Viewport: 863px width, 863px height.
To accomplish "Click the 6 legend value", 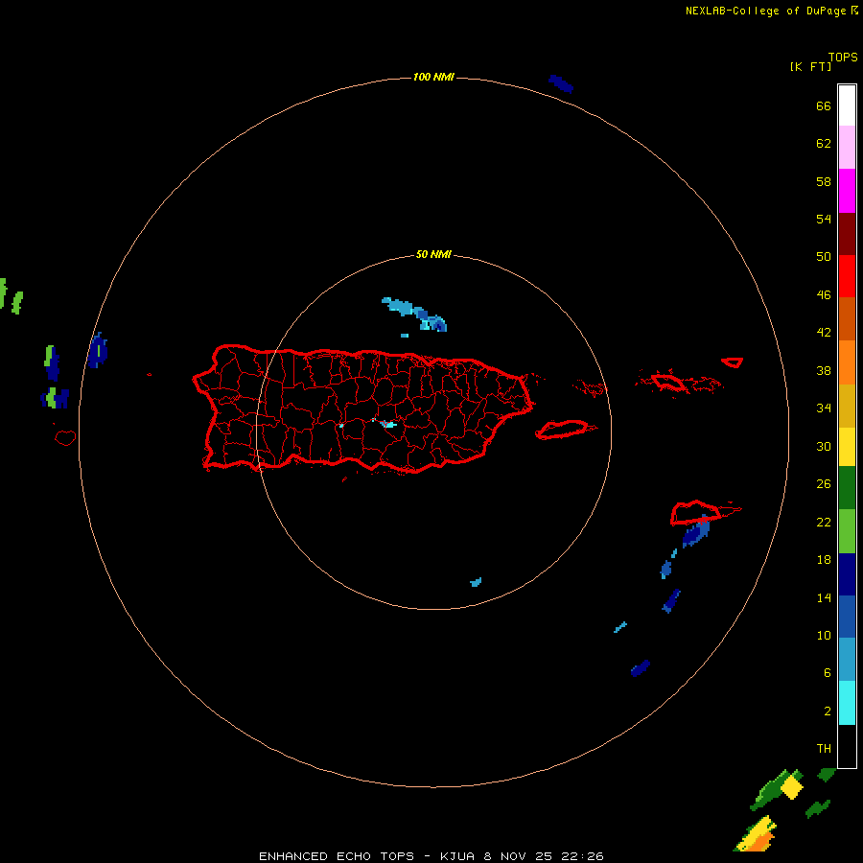I will click(827, 672).
